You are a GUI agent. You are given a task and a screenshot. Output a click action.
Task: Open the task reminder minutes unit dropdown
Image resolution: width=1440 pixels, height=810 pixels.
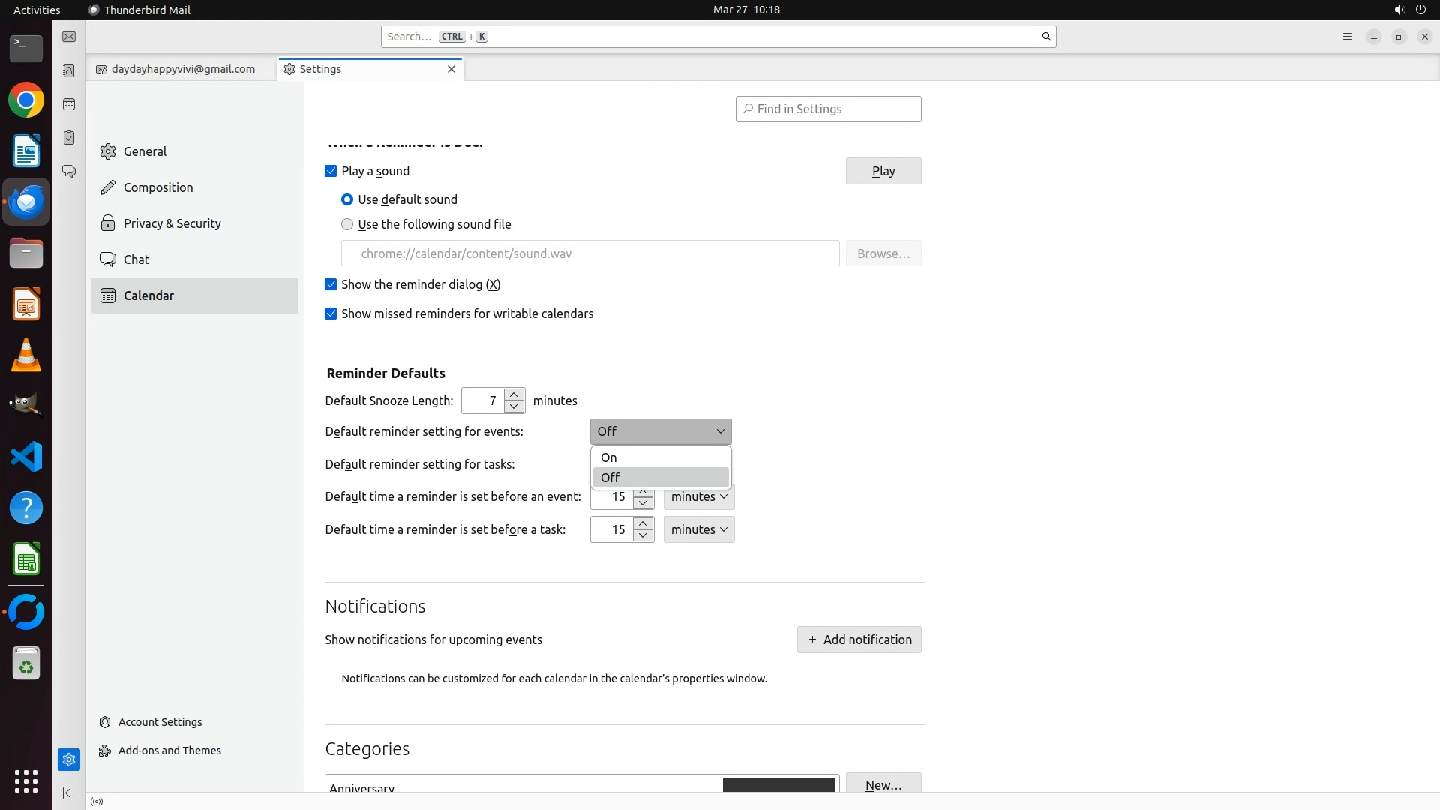point(698,529)
